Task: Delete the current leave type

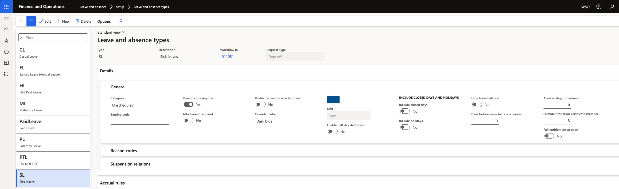Action: click(x=83, y=21)
